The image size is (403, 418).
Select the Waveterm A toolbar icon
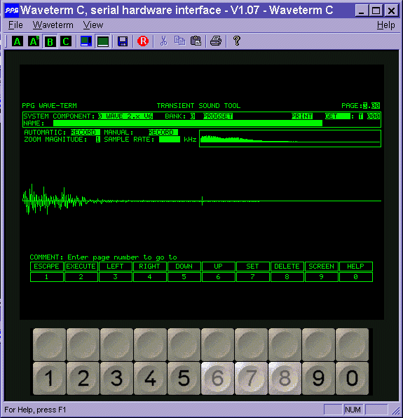(x=18, y=41)
